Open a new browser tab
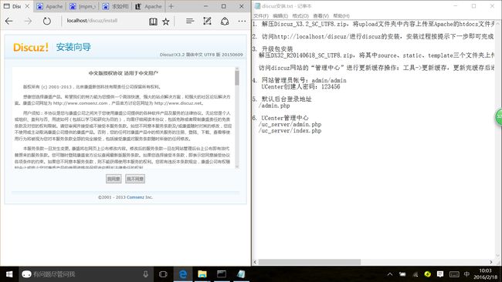Image resolution: width=502 pixels, height=282 pixels. [171, 6]
